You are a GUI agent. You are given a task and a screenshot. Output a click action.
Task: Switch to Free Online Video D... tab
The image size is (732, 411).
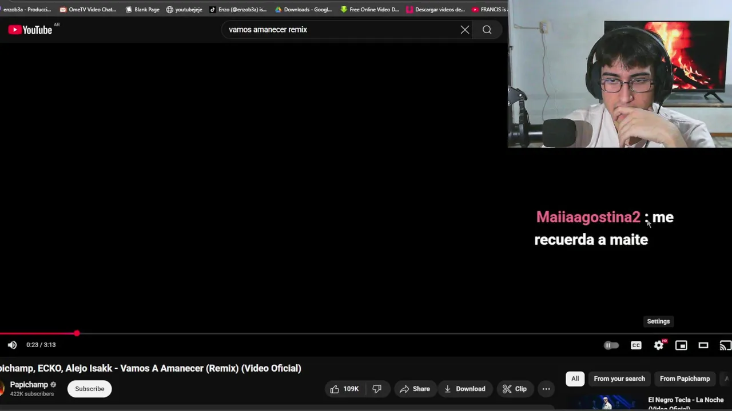370,9
